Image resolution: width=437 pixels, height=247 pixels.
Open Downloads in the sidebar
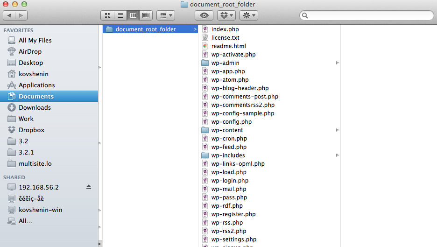49,107
